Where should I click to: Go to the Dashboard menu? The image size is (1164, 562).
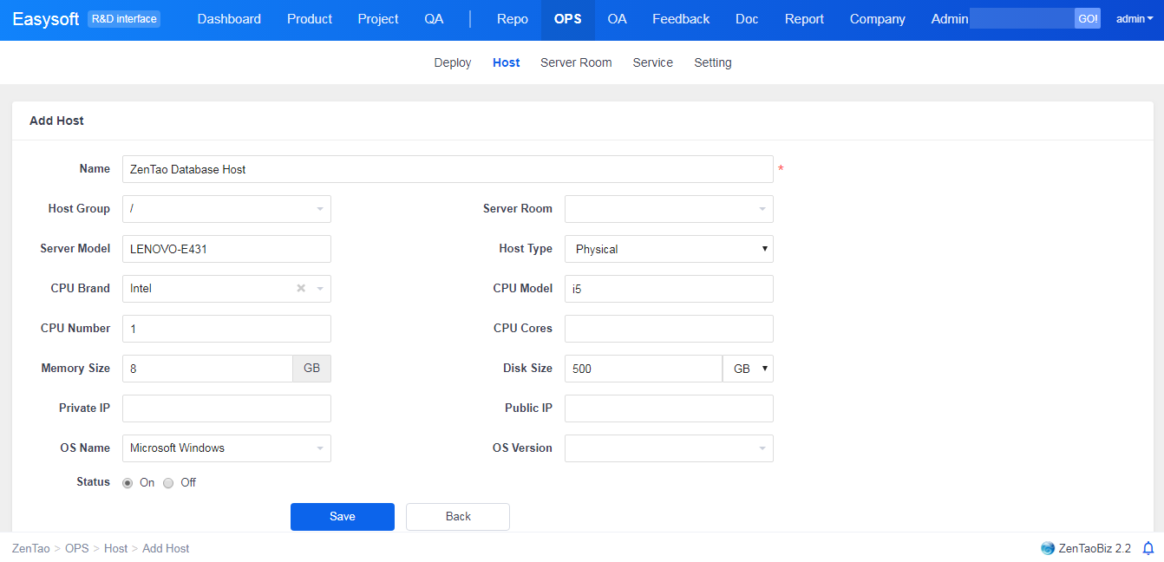coord(229,19)
